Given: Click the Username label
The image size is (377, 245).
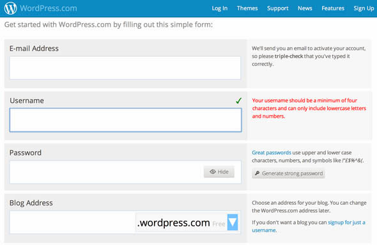Looking at the screenshot, I should coord(27,100).
